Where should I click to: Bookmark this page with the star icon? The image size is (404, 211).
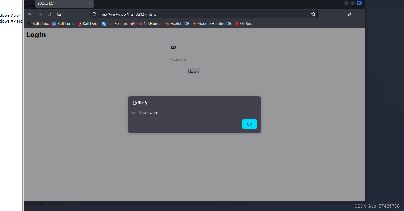pyautogui.click(x=313, y=14)
